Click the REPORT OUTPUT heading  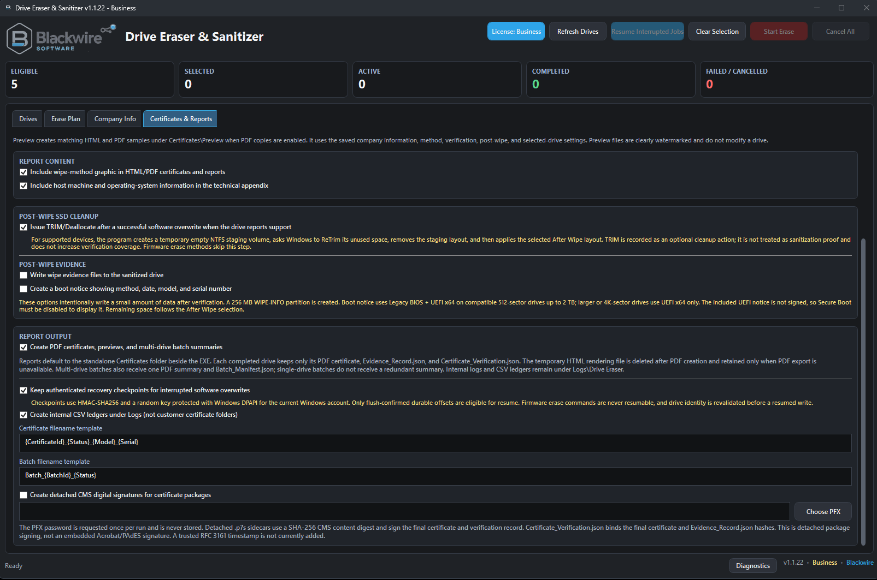pyautogui.click(x=45, y=336)
